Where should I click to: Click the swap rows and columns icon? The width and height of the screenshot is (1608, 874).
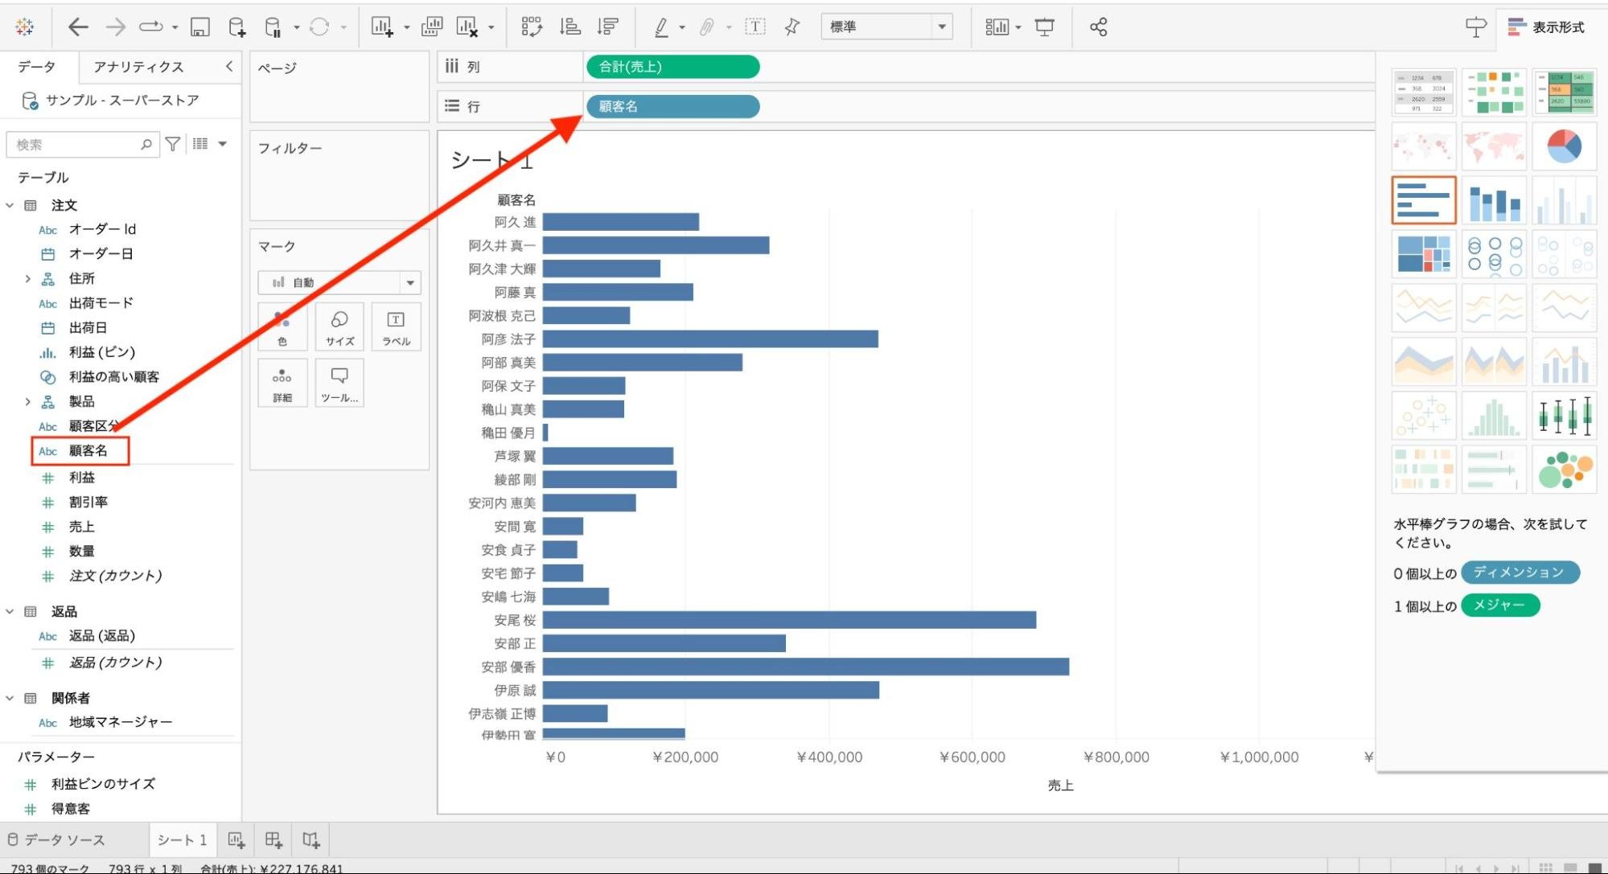(x=532, y=27)
